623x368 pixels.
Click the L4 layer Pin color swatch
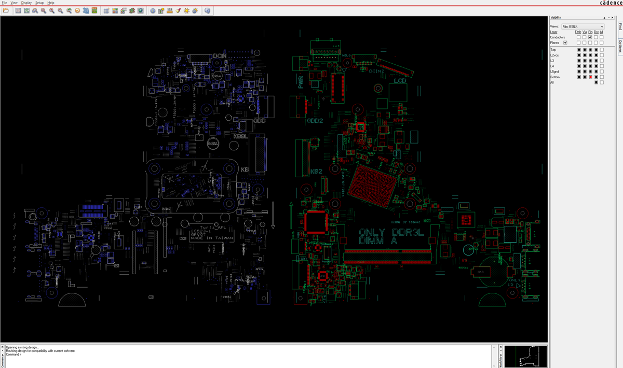pos(590,66)
